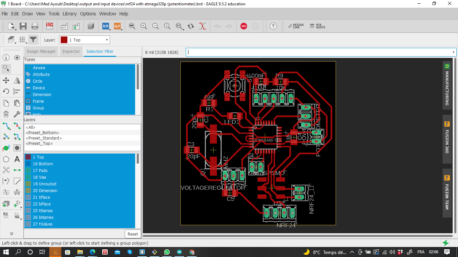The height and width of the screenshot is (257, 458).
Task: Click the Zoom in magnifier icon
Action: click(x=144, y=26)
